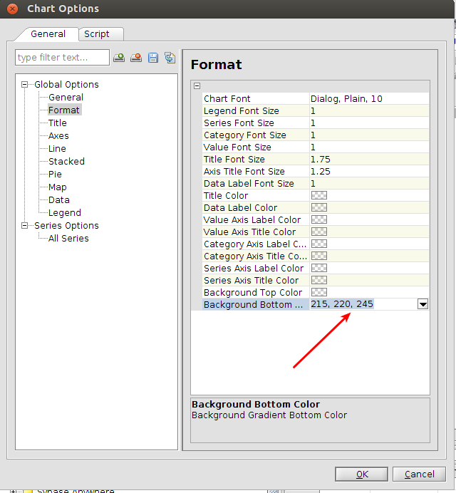Image resolution: width=456 pixels, height=493 pixels.
Task: Open the Stacked options page
Action: point(66,161)
